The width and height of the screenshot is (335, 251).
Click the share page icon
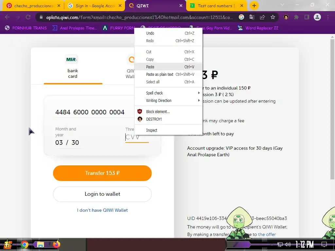(262, 17)
